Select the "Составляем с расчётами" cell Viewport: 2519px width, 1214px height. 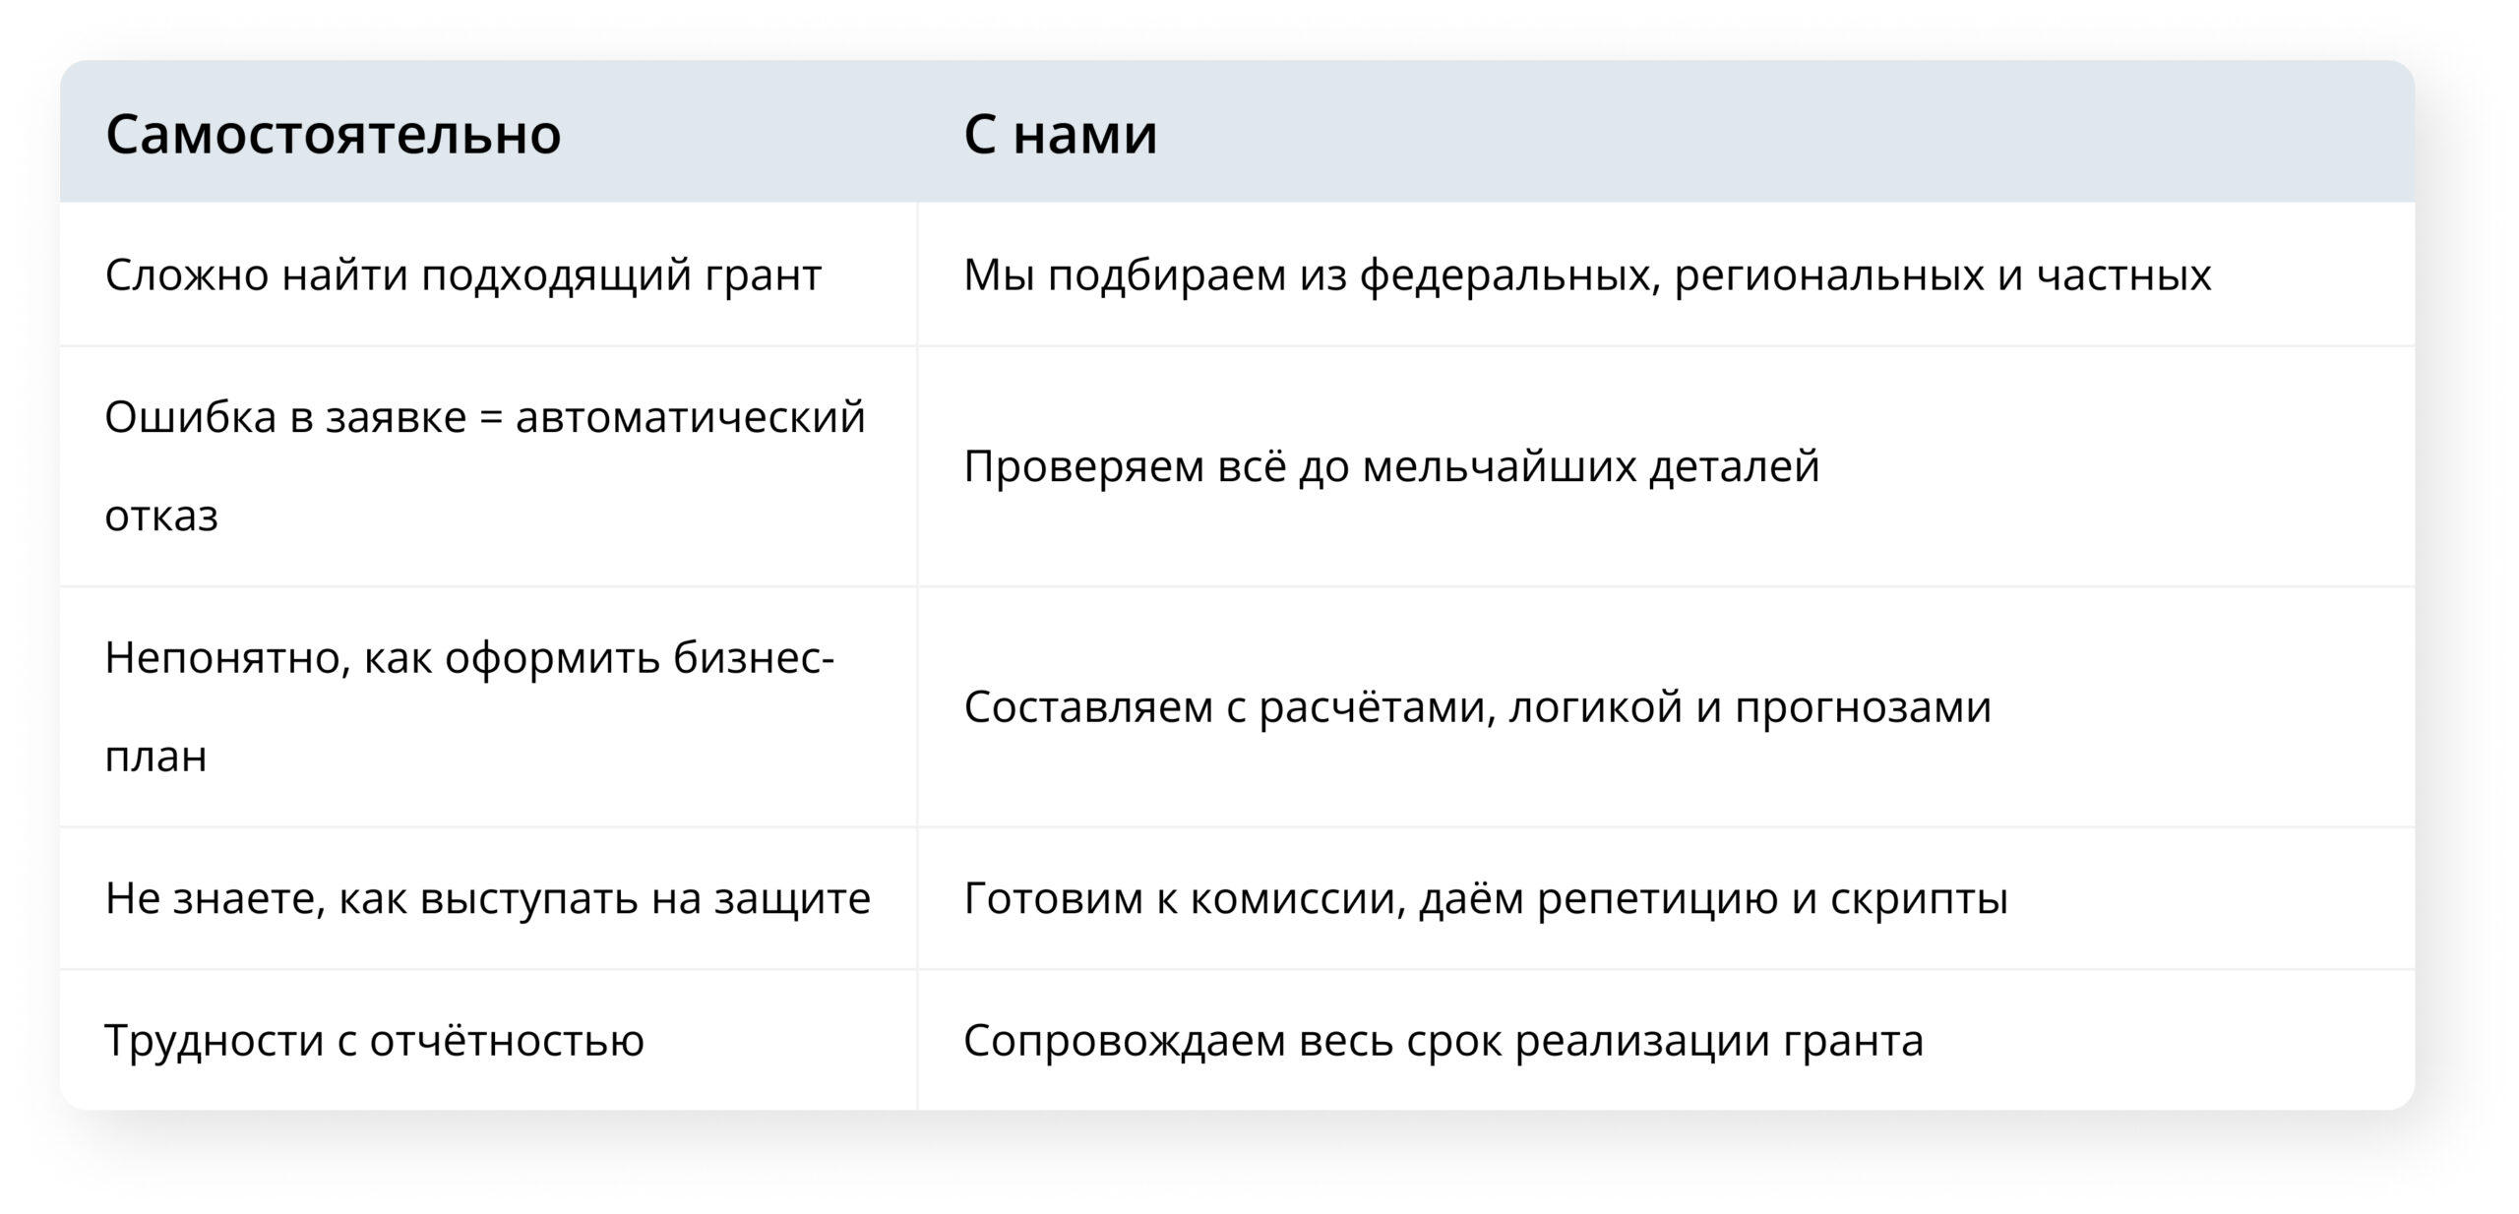click(1666, 707)
